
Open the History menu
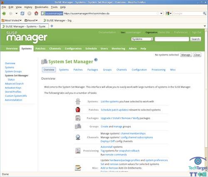(x=28, y=7)
